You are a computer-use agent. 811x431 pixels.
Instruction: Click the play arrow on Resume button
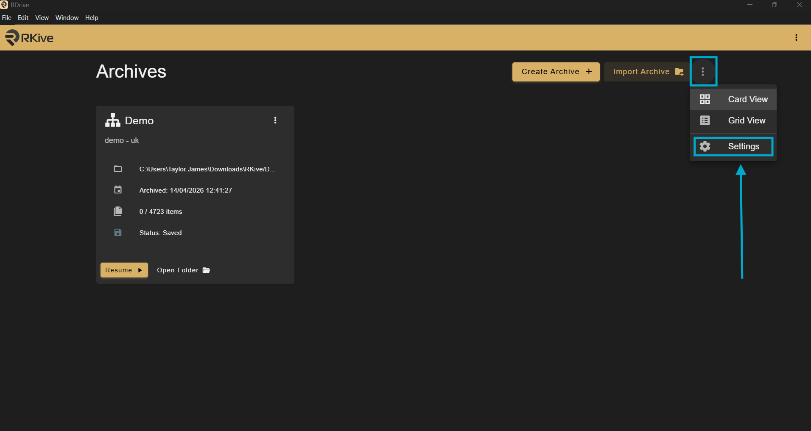click(x=140, y=270)
